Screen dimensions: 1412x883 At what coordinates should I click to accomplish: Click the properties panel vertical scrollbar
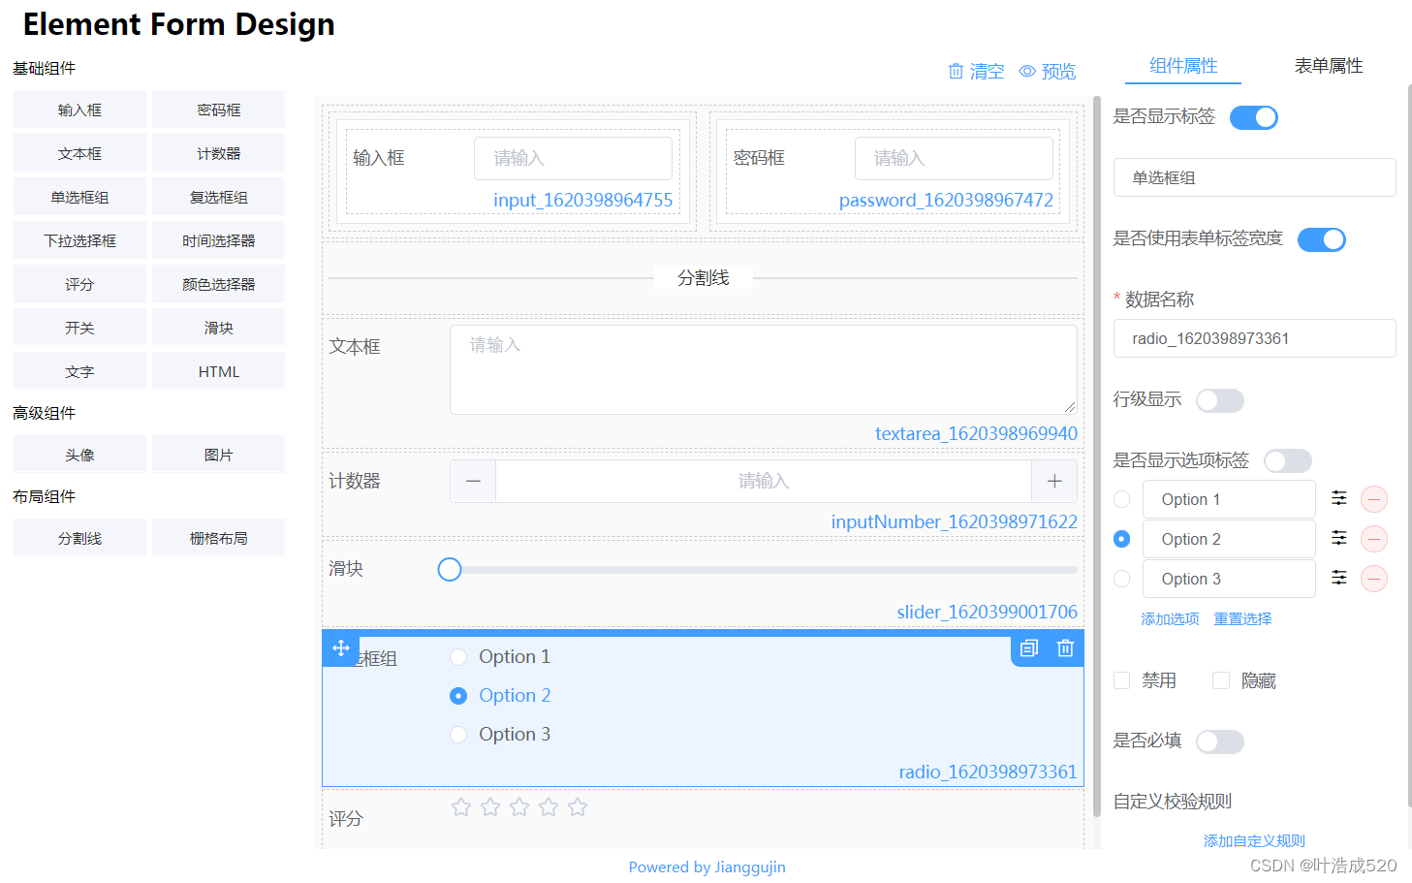click(x=1409, y=446)
